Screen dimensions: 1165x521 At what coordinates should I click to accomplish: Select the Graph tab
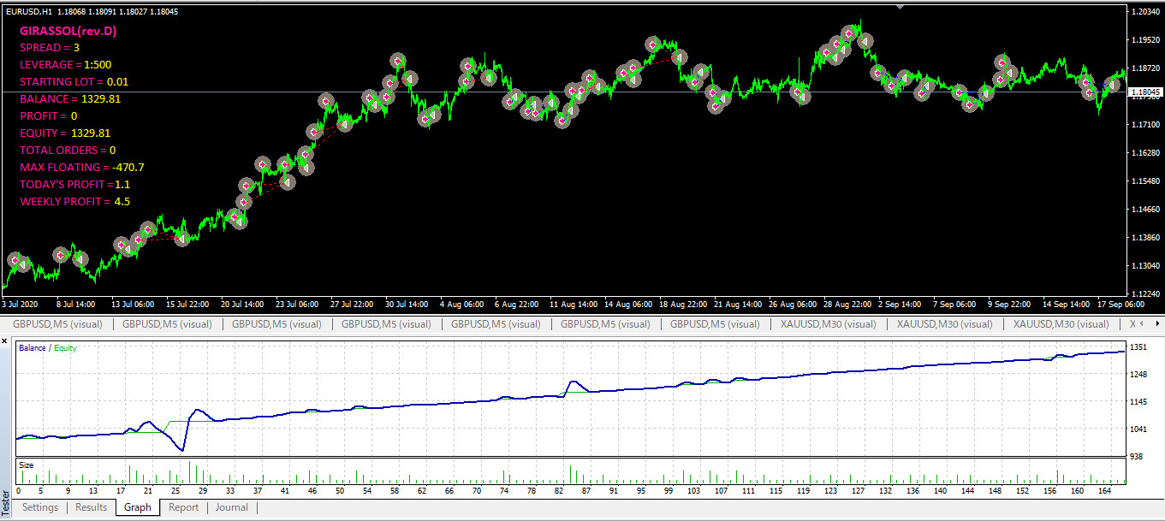pyautogui.click(x=138, y=507)
